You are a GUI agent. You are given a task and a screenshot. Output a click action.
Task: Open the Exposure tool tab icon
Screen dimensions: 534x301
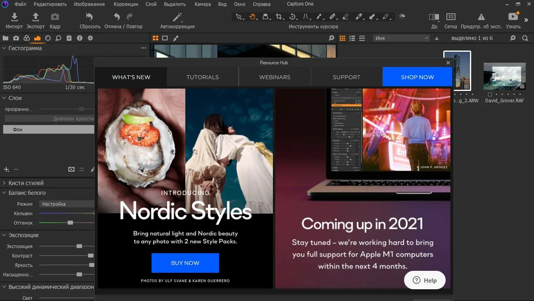point(37,38)
